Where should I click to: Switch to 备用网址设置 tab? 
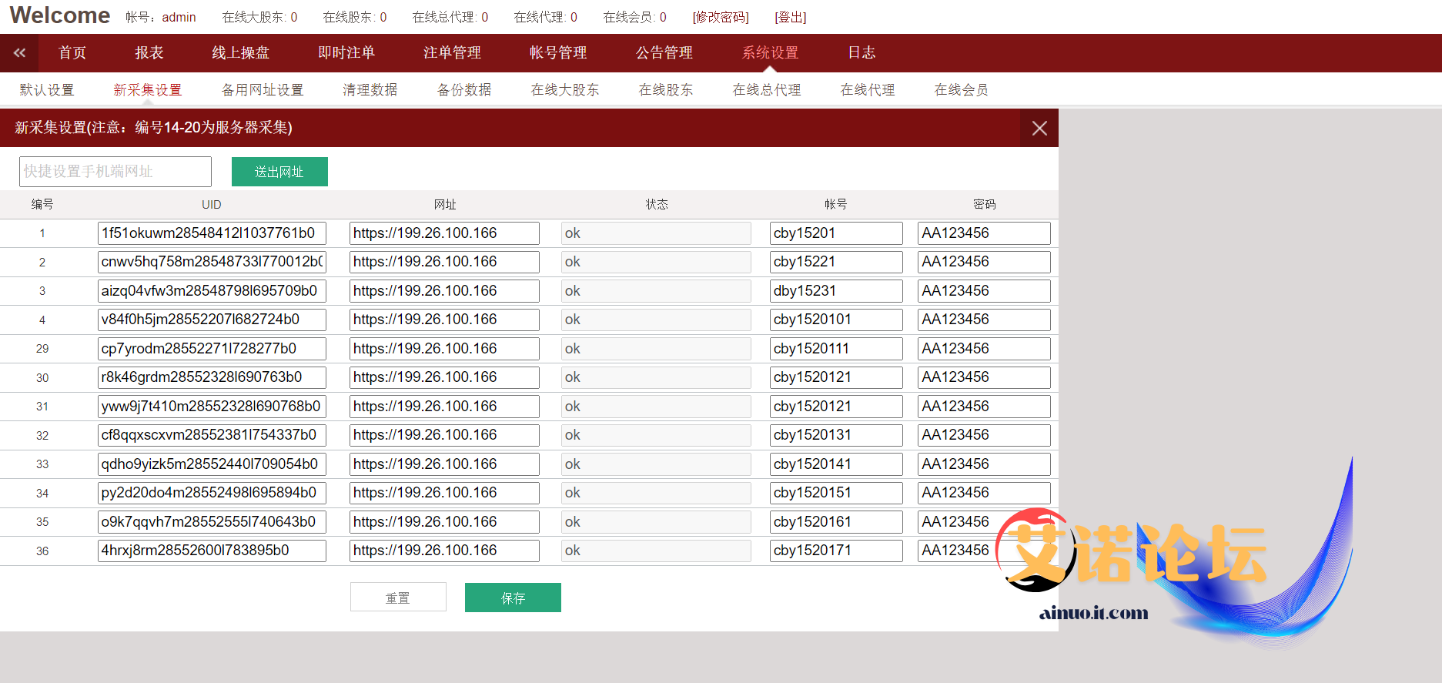[x=263, y=90]
